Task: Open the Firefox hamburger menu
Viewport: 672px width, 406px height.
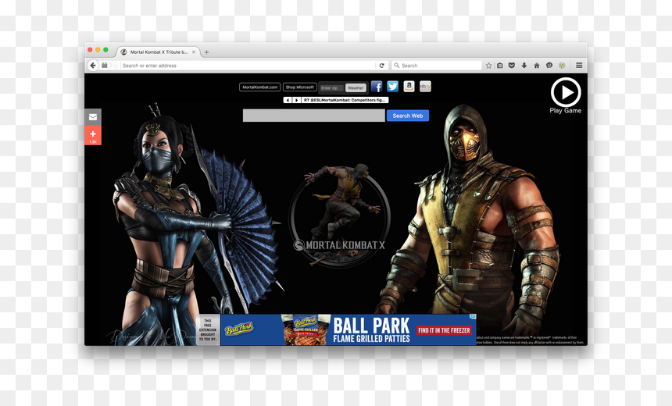Action: point(579,66)
